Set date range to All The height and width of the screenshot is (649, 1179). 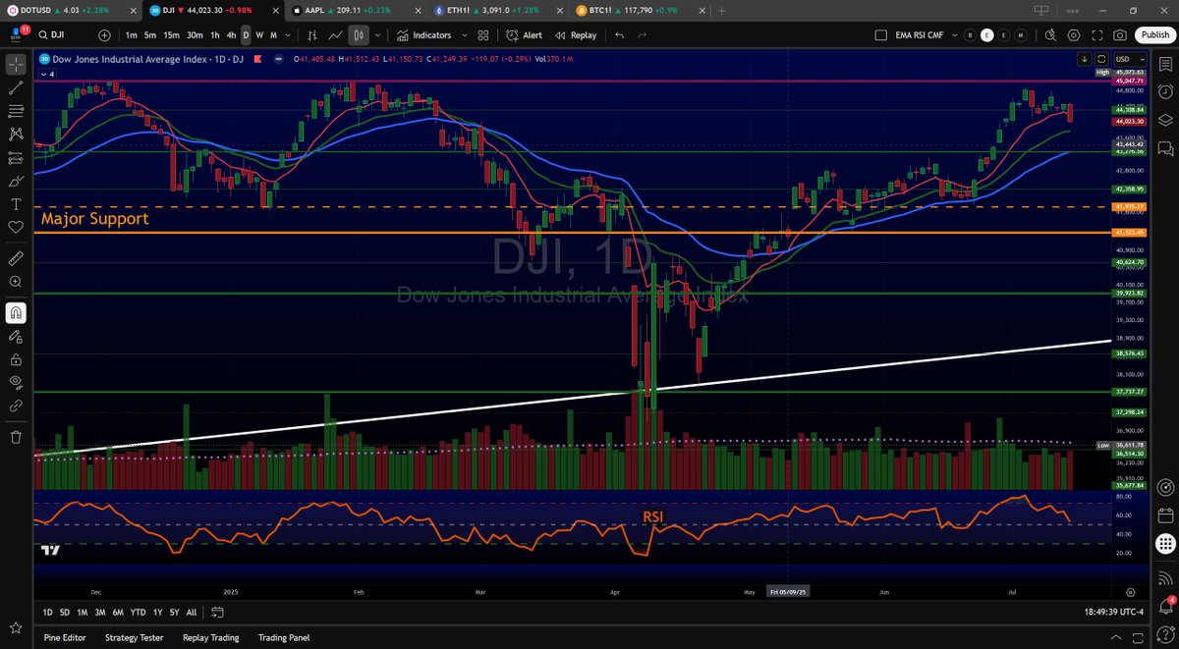[191, 612]
